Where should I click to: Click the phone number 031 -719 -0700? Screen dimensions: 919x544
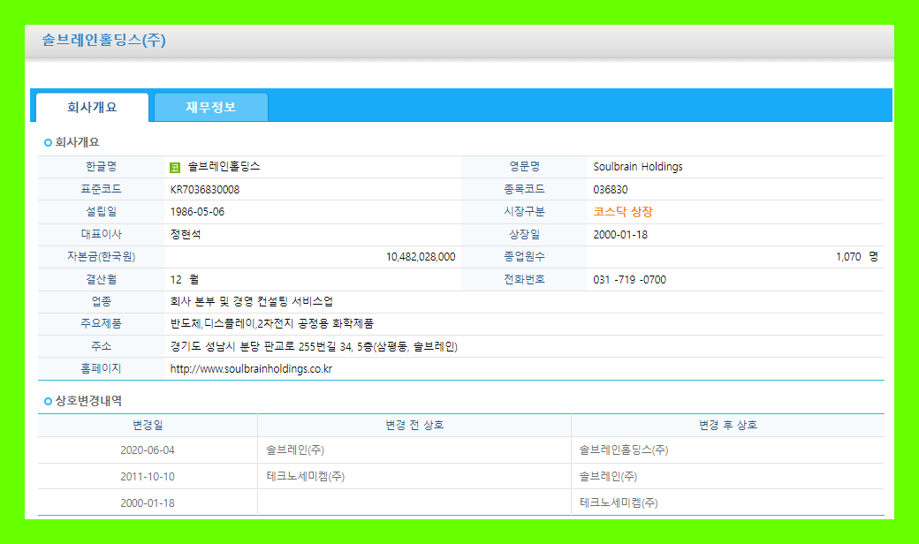point(629,280)
